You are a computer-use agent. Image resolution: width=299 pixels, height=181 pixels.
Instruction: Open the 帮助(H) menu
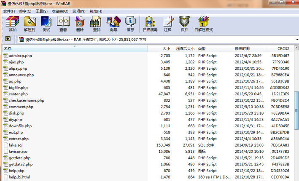[96, 11]
